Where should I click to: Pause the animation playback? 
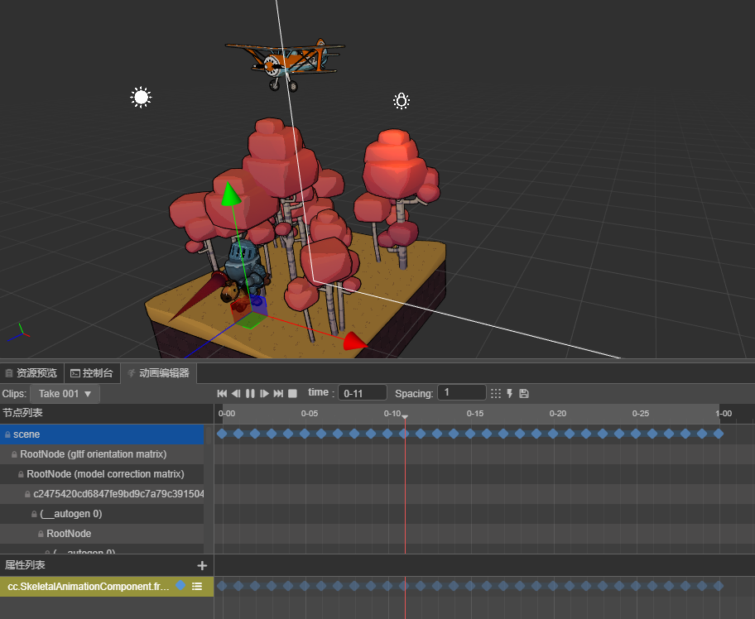point(250,393)
